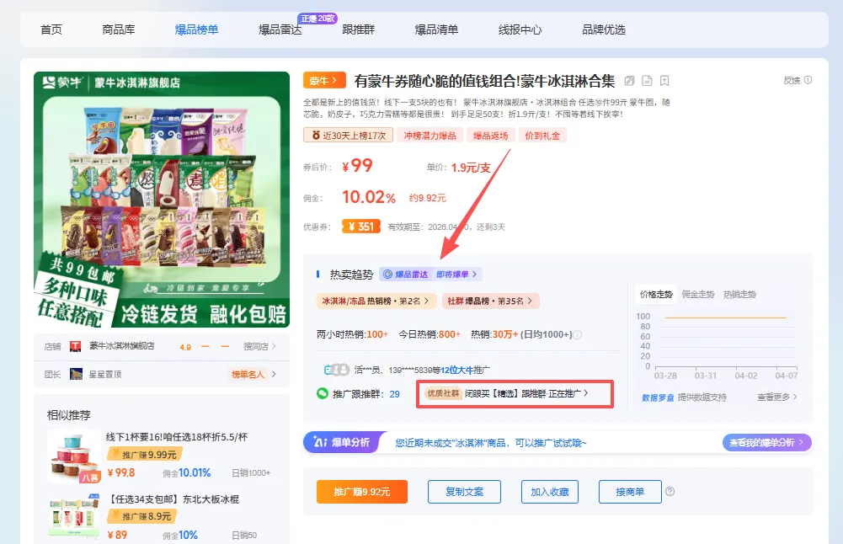Image resolution: width=843 pixels, height=544 pixels.
Task: Click the help icon after 日均1000+
Action: pos(578,334)
